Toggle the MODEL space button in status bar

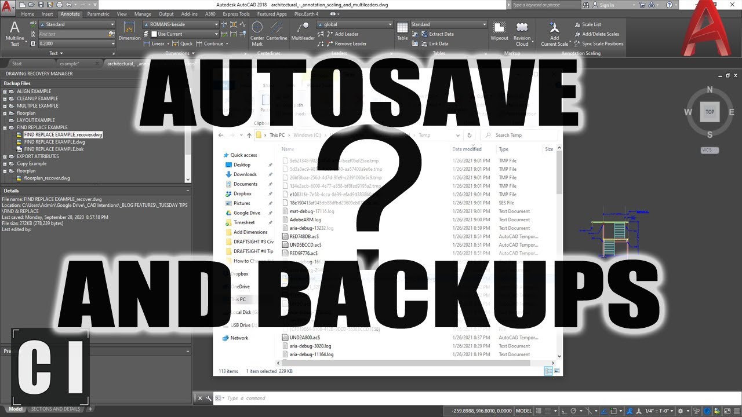[523, 411]
